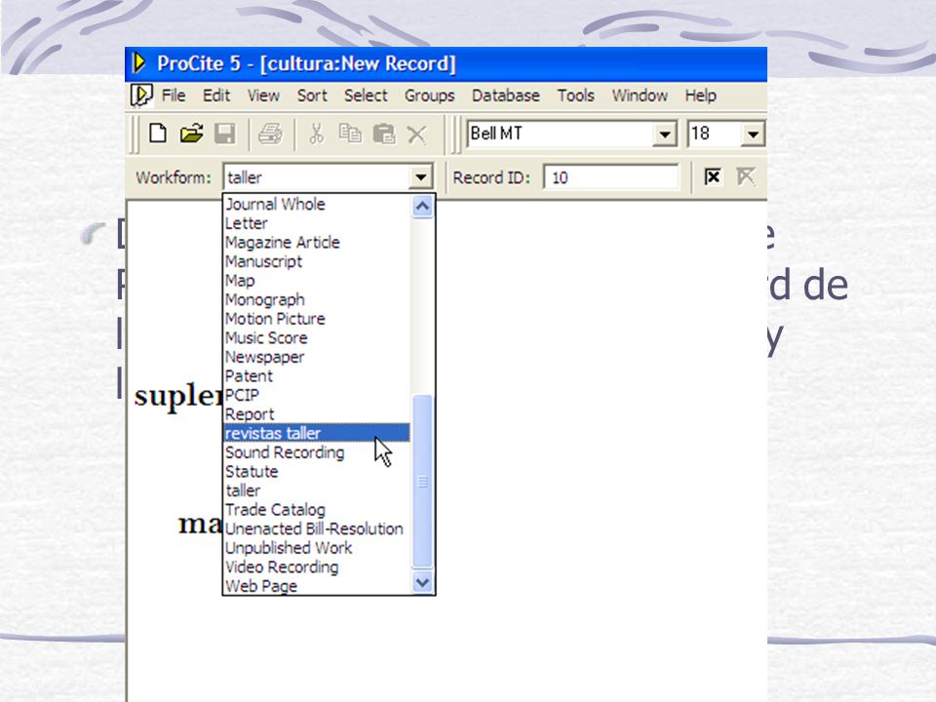Viewport: 936px width, 702px height.
Task: Click the workform list scrollbar thumb
Action: pos(422,481)
